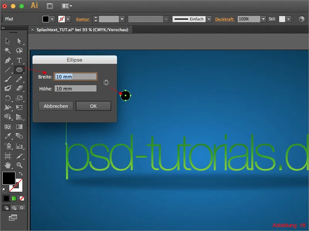
Task: Open the Einfach brush definition dropdown
Action: pyautogui.click(x=209, y=19)
